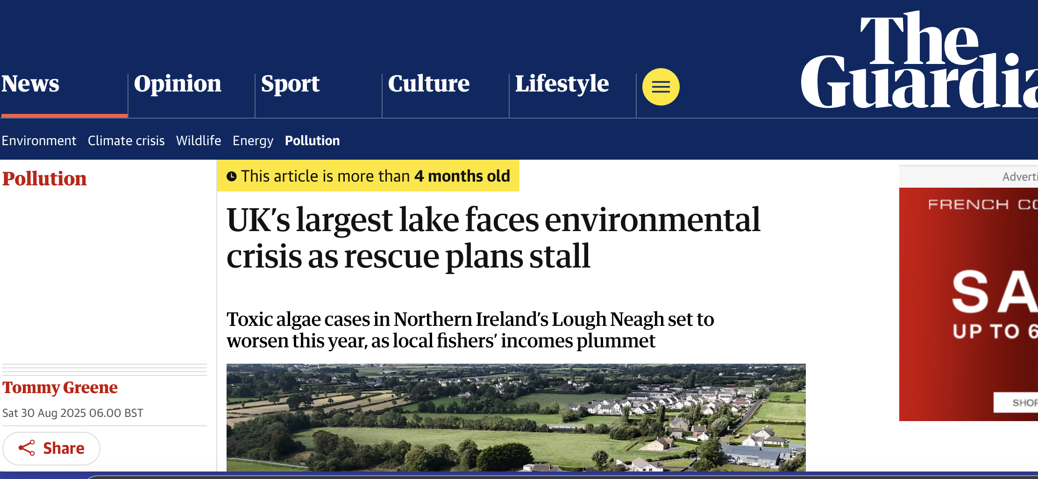Viewport: 1038px width, 479px height.
Task: Open the News section
Action: coord(31,85)
